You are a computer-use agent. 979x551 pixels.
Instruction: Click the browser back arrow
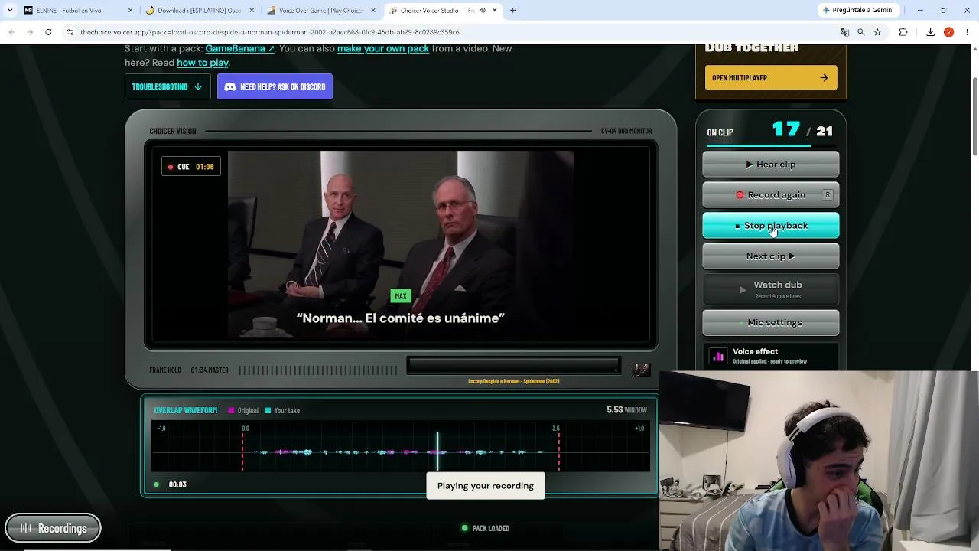[11, 32]
